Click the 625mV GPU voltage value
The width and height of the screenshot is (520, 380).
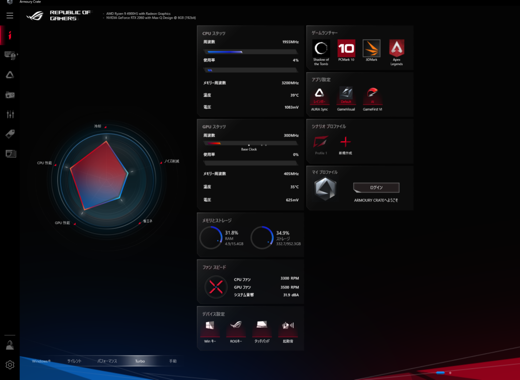pyautogui.click(x=292, y=200)
